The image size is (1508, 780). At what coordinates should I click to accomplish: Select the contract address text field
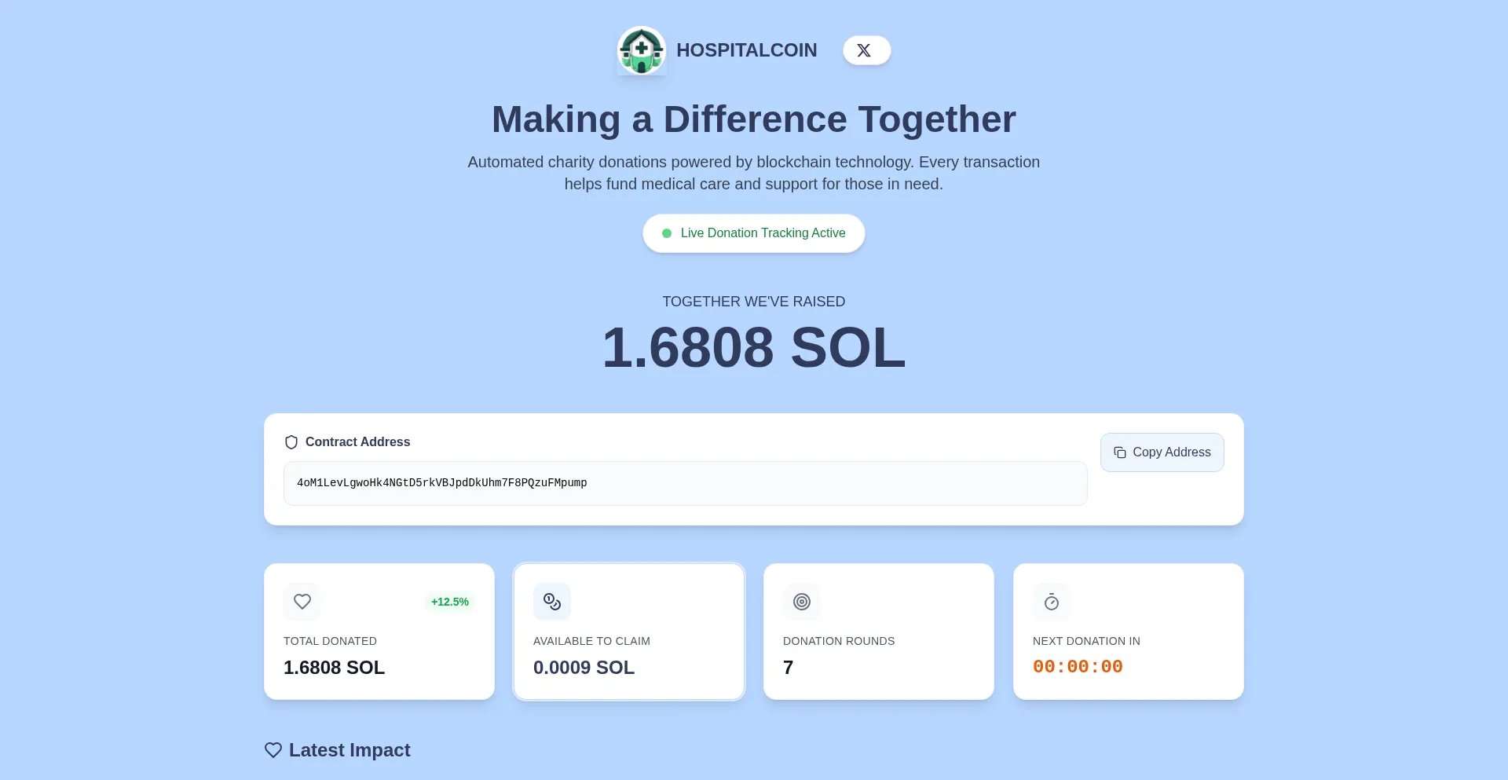click(x=685, y=483)
